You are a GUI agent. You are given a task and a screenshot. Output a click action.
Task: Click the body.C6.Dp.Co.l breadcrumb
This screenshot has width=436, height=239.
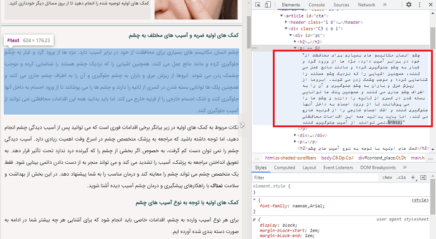338,158
